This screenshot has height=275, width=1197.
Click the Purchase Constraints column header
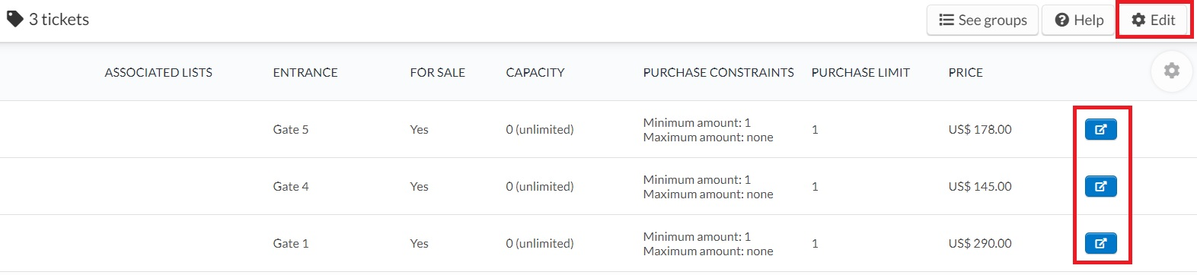pyautogui.click(x=718, y=72)
